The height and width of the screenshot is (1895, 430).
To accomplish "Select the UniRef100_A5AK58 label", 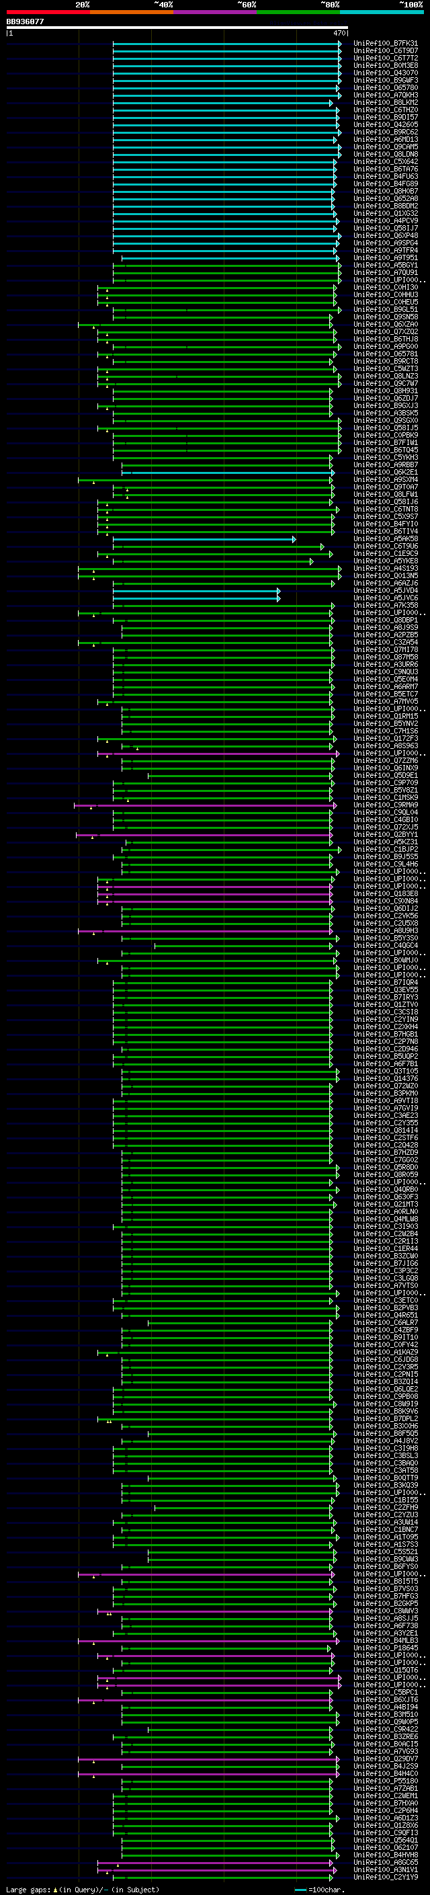I will [x=386, y=539].
